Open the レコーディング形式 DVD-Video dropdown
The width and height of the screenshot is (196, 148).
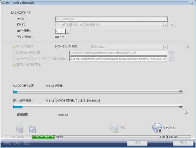[x=165, y=47]
